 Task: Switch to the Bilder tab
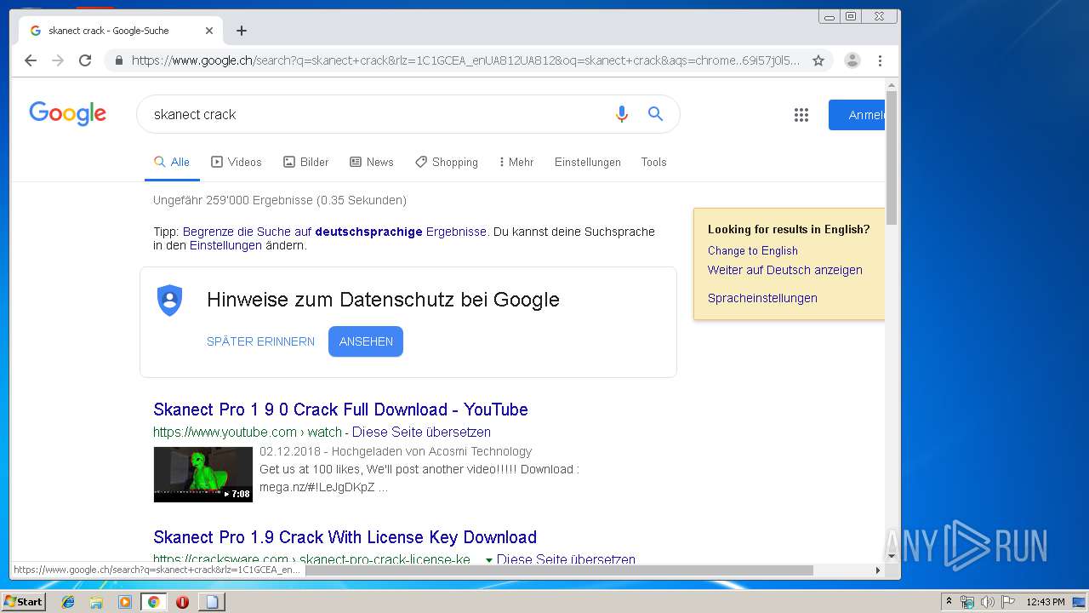click(305, 162)
